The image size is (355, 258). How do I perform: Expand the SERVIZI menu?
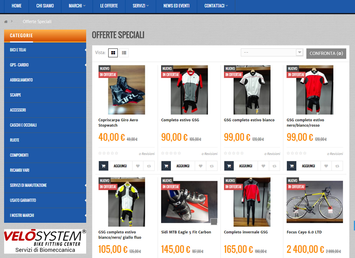(140, 6)
